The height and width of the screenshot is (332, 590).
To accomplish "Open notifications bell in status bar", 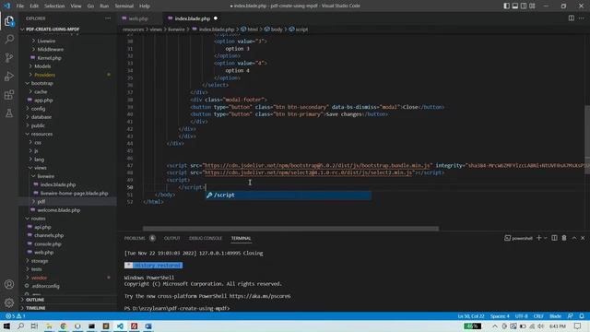I will 582,316.
